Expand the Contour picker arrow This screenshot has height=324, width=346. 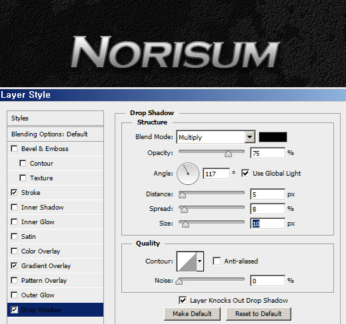(200, 261)
